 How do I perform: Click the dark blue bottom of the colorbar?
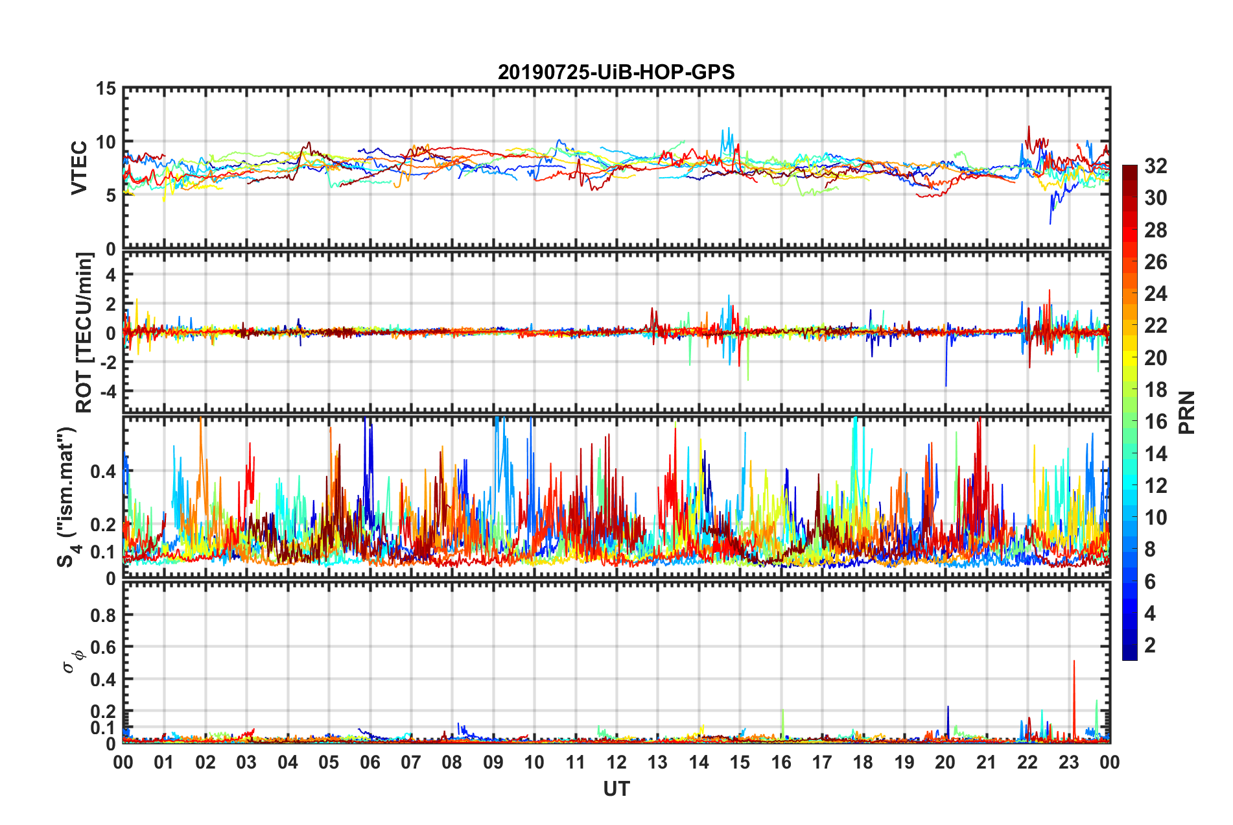click(1129, 654)
